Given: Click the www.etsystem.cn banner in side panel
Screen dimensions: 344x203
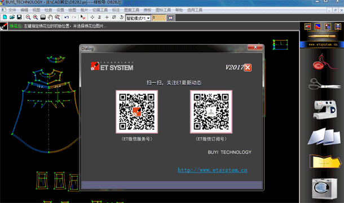Looking at the screenshot, I should pos(323,45).
